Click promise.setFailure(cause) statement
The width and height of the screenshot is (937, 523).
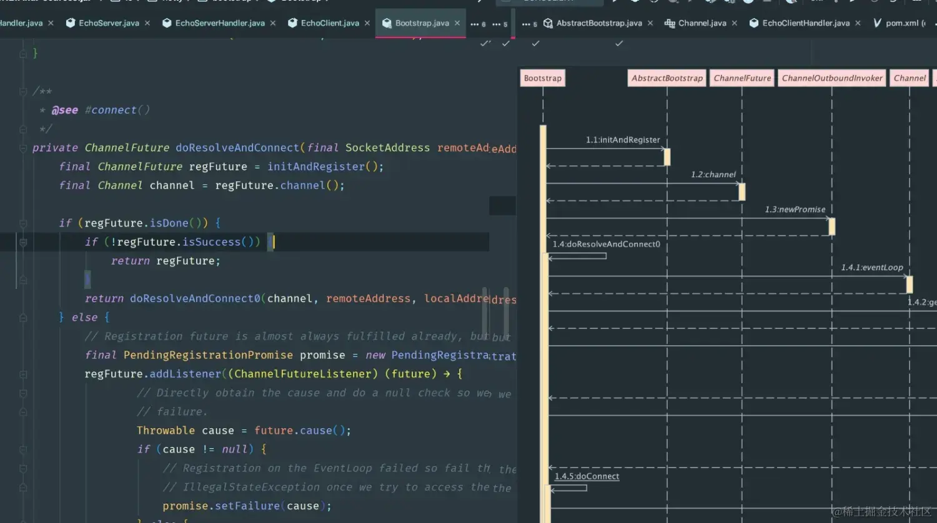click(x=247, y=506)
